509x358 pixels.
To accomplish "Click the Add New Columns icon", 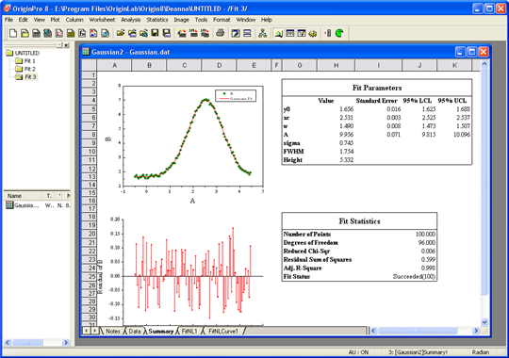I will pyautogui.click(x=328, y=33).
